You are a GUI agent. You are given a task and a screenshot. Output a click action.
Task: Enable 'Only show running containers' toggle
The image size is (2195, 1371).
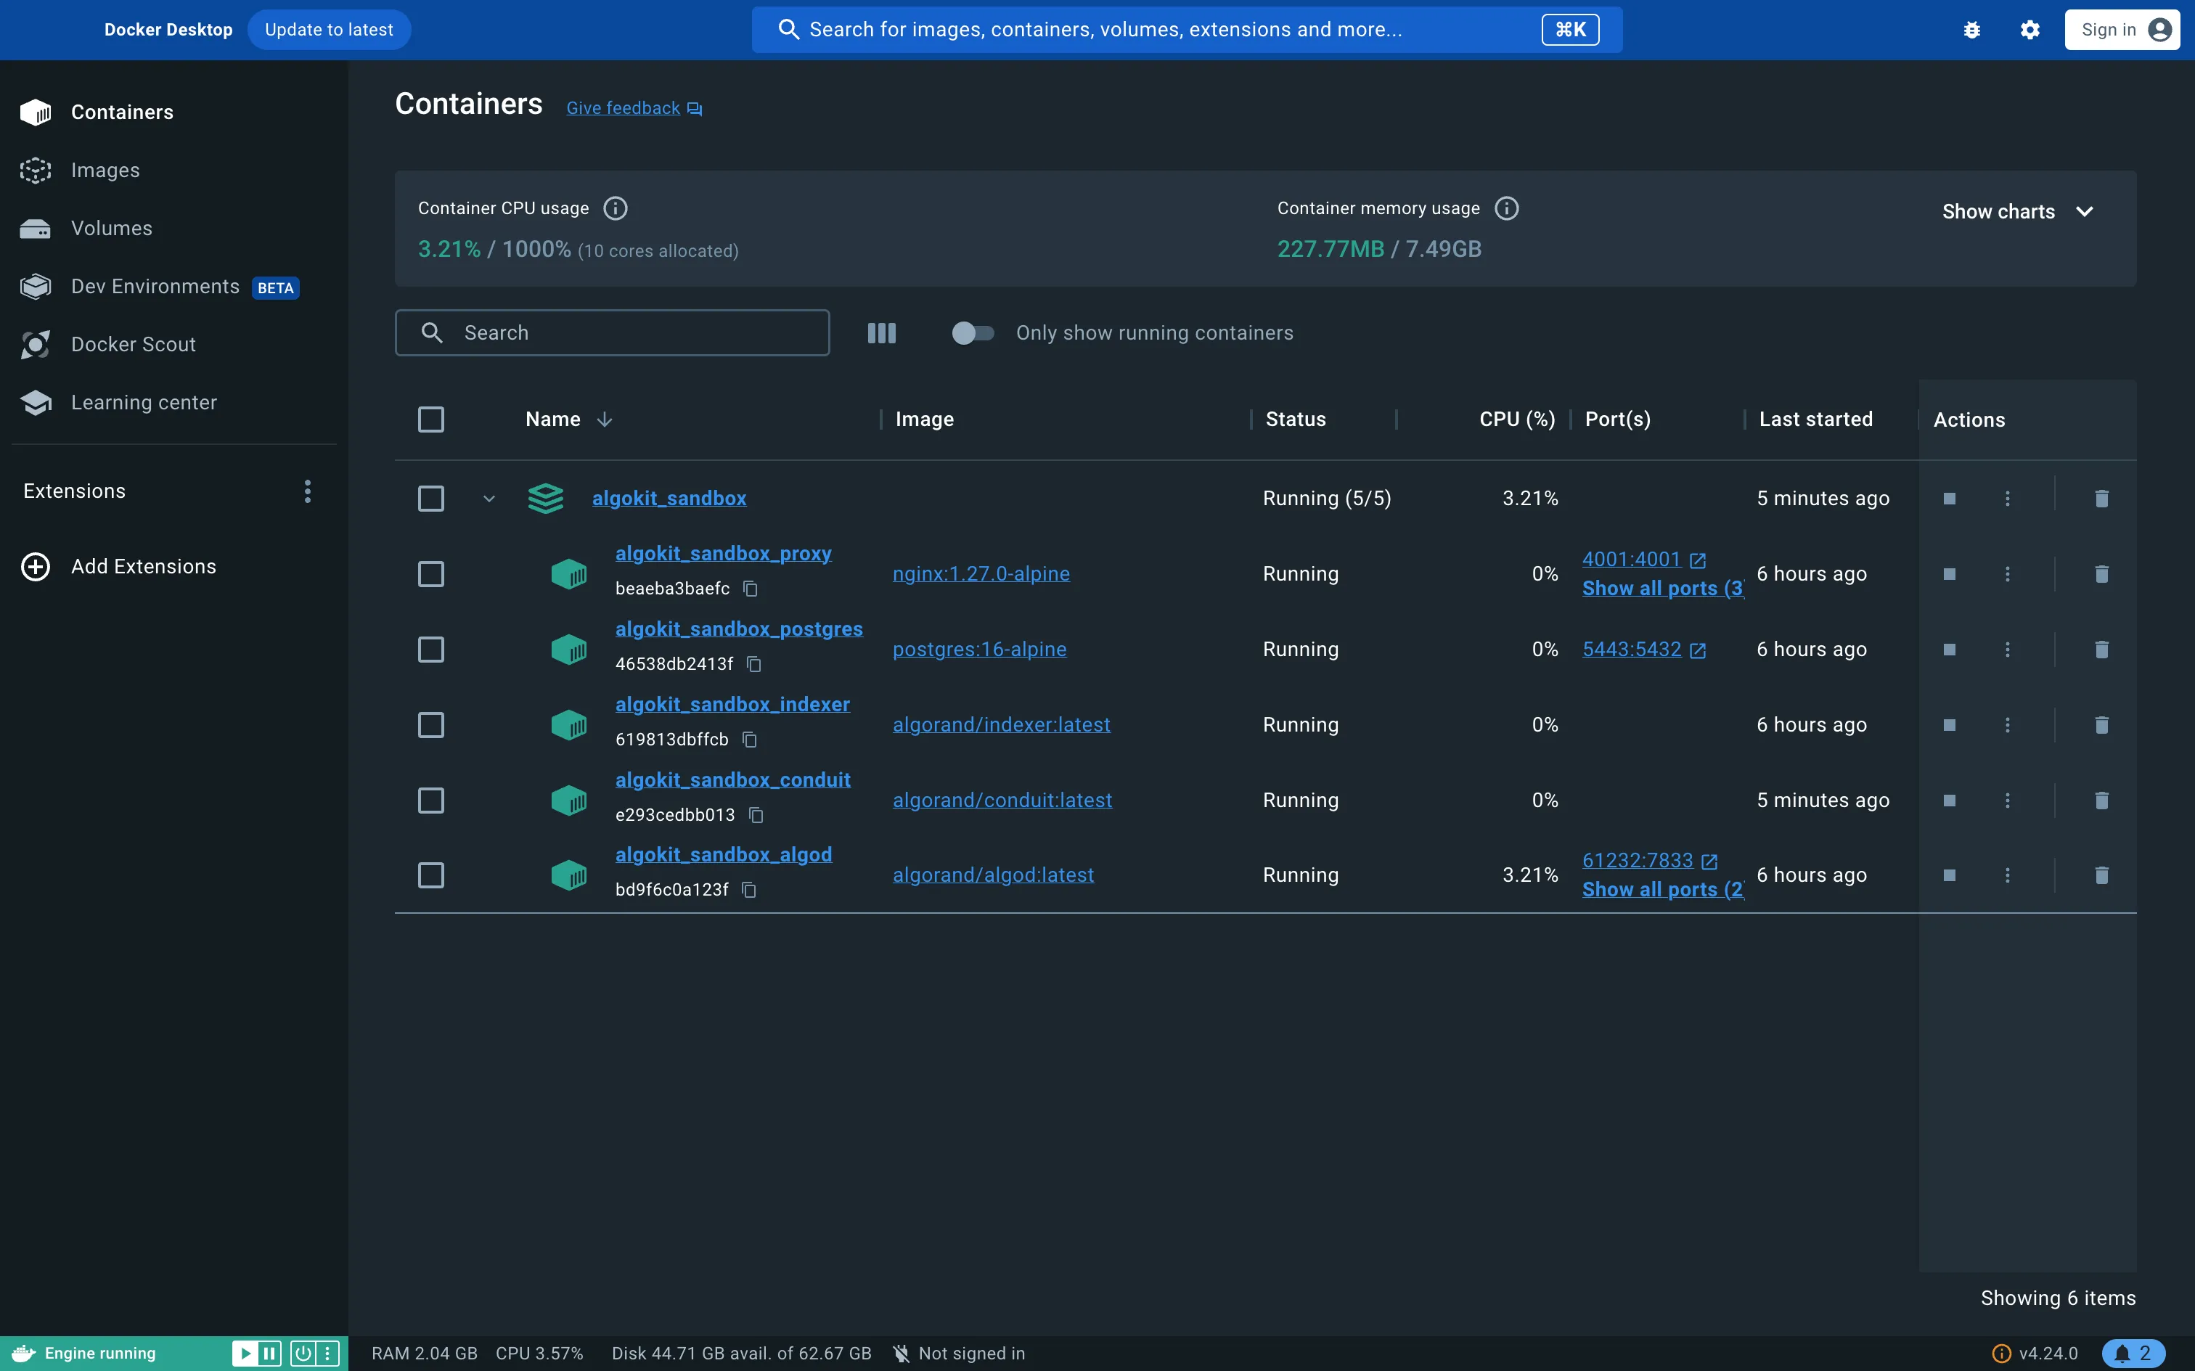(973, 333)
